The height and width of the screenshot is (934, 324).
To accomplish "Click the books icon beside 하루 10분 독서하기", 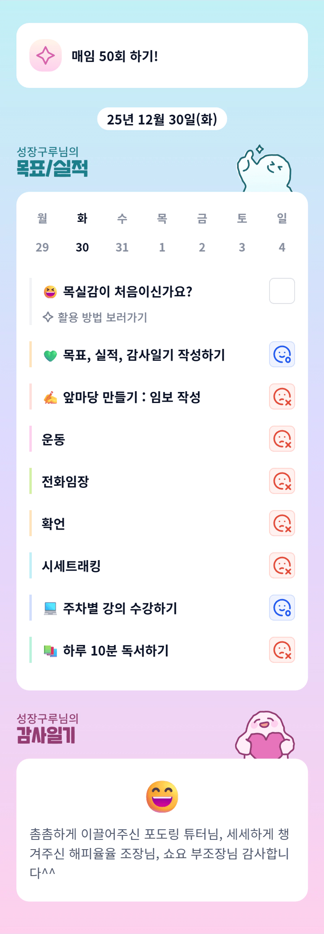I will [50, 650].
